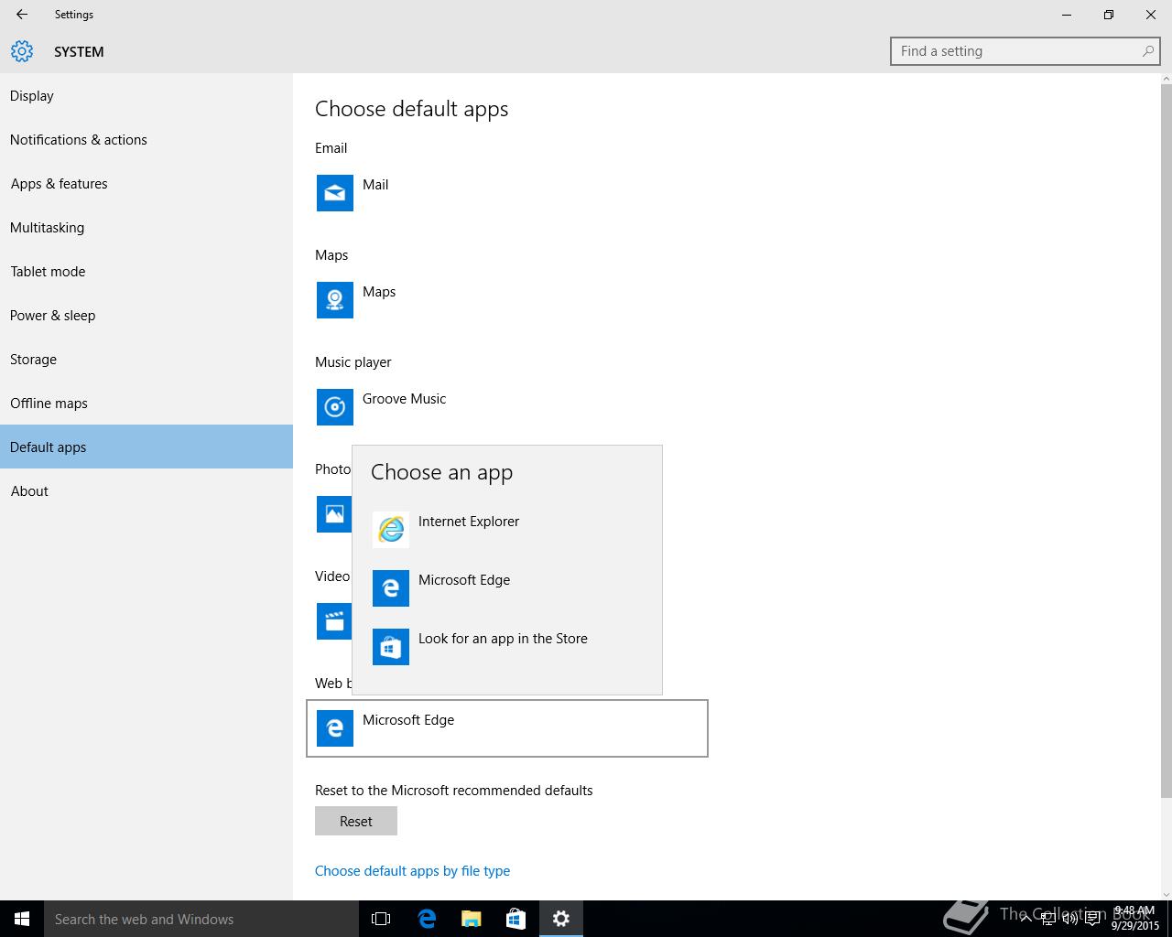Open Task View from the taskbar
1172x937 pixels.
click(381, 919)
